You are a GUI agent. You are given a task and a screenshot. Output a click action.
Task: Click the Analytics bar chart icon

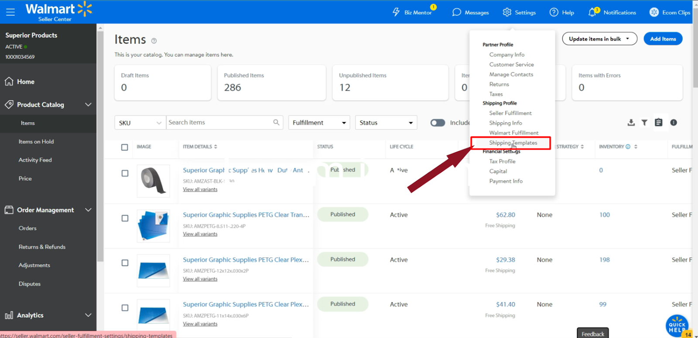coord(9,315)
